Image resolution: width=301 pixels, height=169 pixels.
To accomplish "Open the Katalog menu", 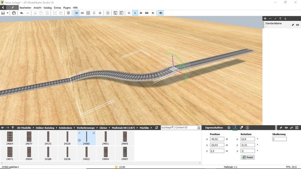I will coord(47,8).
